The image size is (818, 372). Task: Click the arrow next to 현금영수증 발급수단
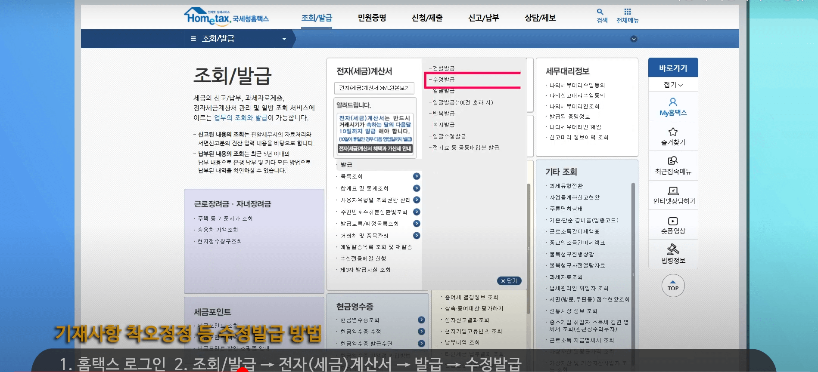point(421,344)
